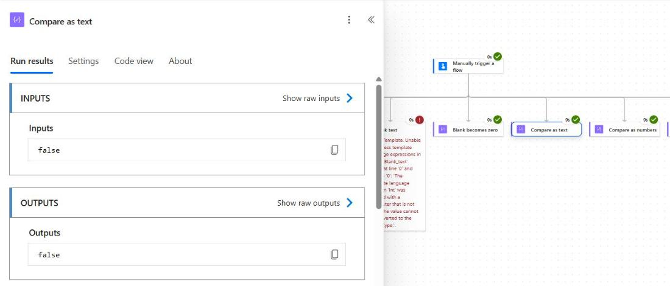The image size is (670, 286).
Task: Open the Code view tab
Action: 134,61
